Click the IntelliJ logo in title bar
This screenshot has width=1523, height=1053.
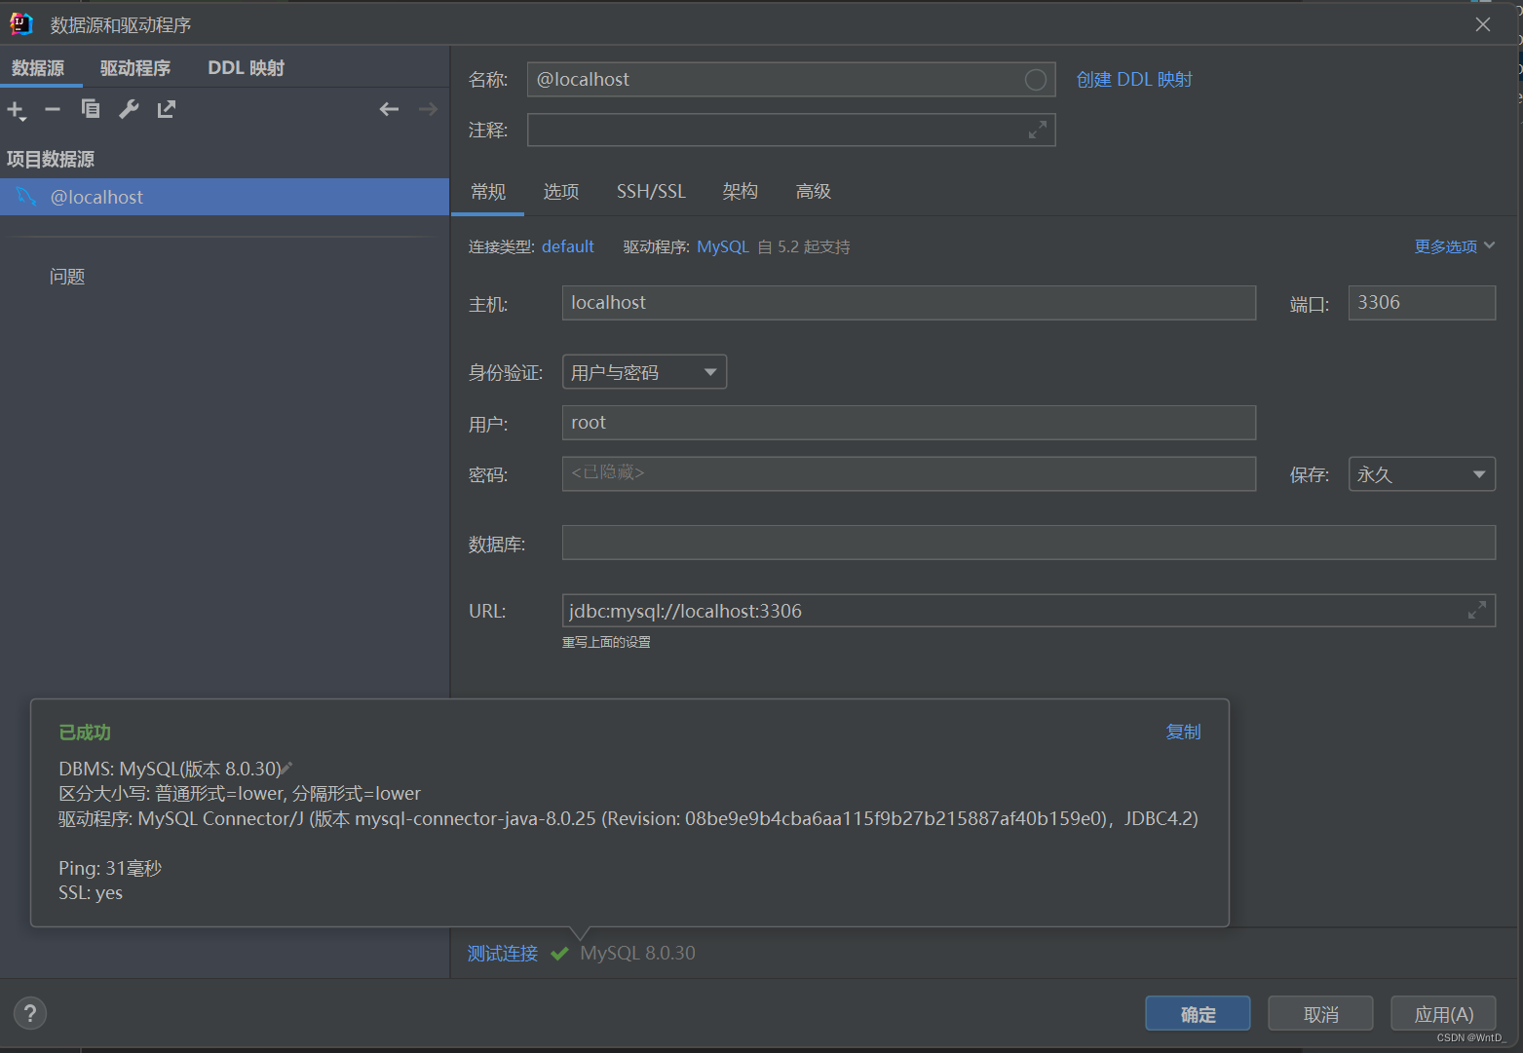[x=21, y=23]
